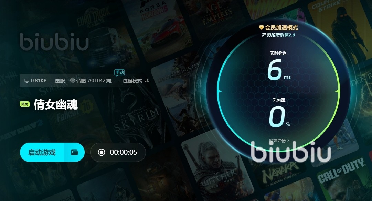Change the 国服 server region
The width and height of the screenshot is (372, 201).
tap(60, 81)
